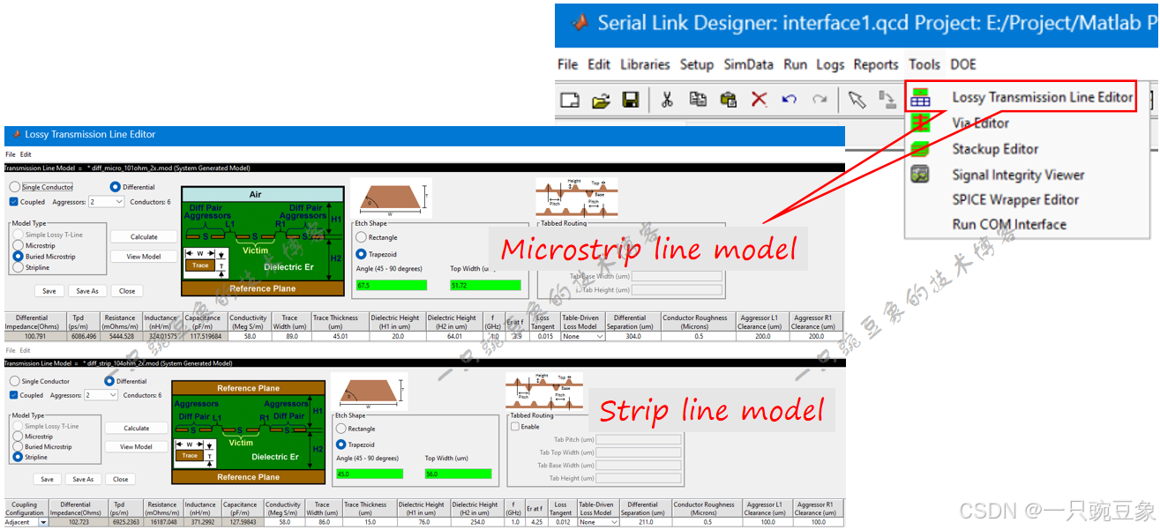Screen dimensions: 1160x530
Task: Click Calculate button in diff_strip model panel
Action: (137, 428)
